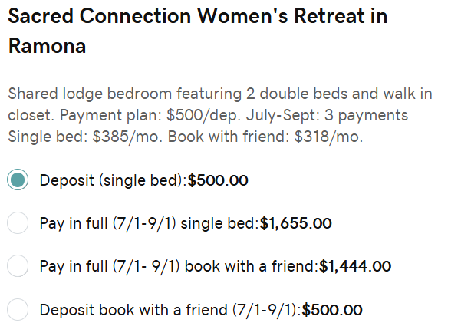Click the $500.00 price beside single bed deposit
Screen dimensions: 461x336
coord(218,180)
